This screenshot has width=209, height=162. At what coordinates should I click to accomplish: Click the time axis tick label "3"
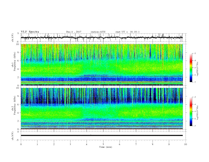pyautogui.click(x=70, y=144)
